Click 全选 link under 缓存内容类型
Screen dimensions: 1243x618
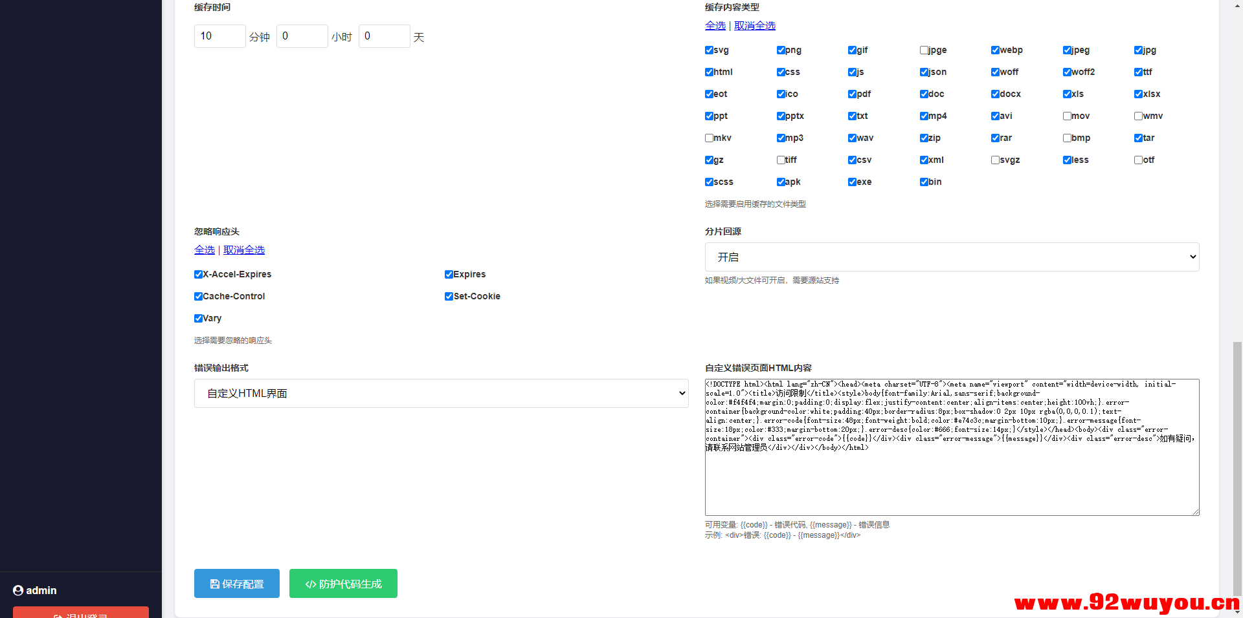click(x=715, y=25)
